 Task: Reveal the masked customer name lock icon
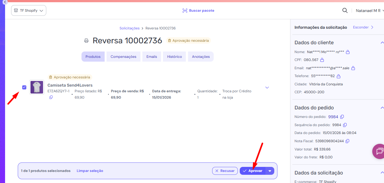(348, 52)
